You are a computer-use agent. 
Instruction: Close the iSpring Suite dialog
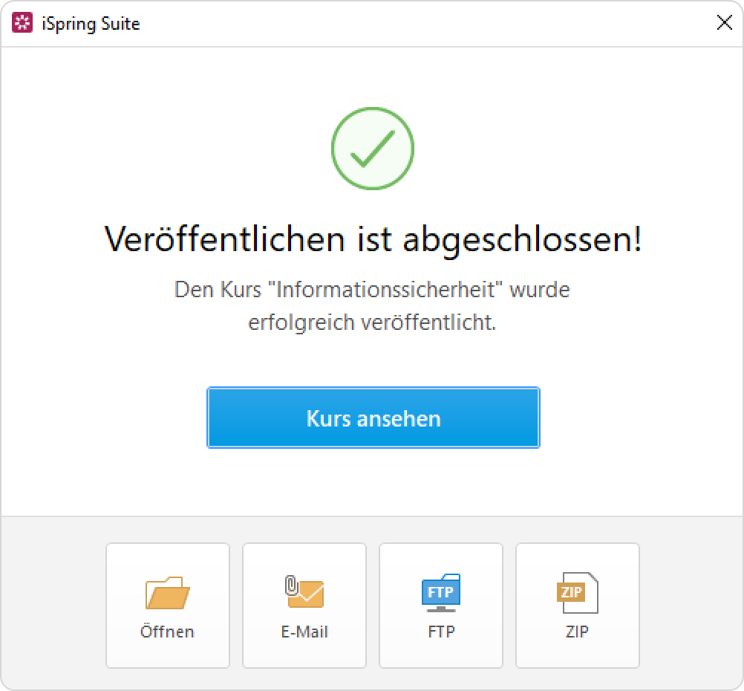[724, 22]
